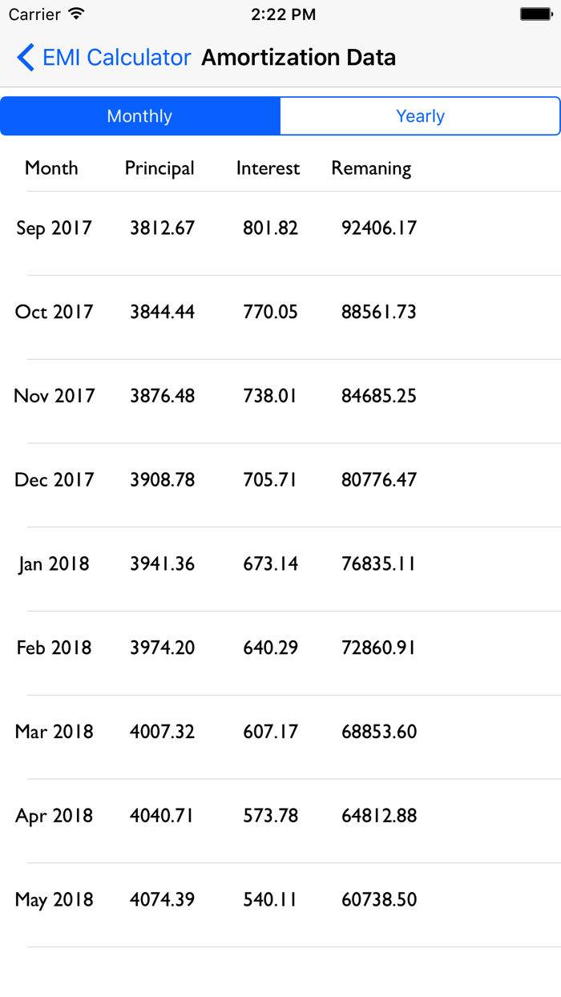Tap the Month column header
Screen dimensions: 561x997
51,168
